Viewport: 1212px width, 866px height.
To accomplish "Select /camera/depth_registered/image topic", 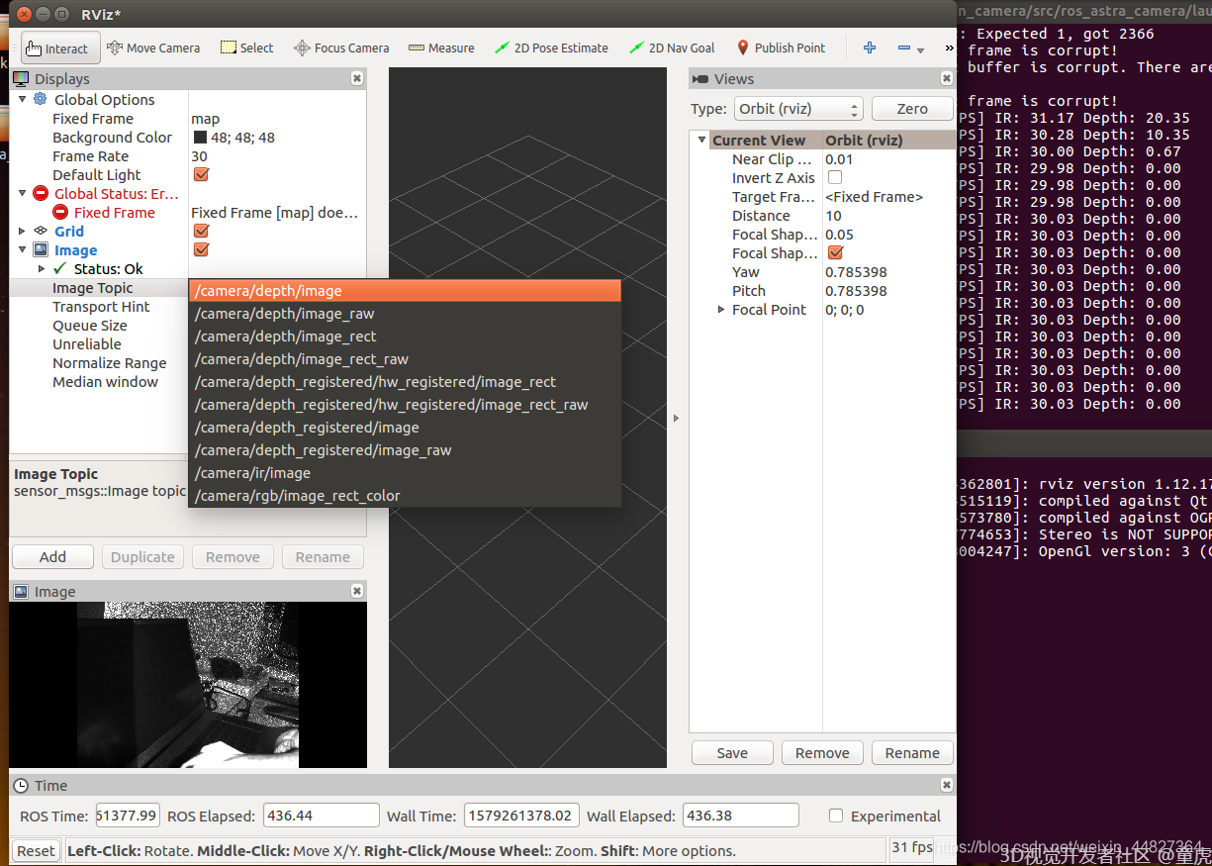I will tap(406, 427).
